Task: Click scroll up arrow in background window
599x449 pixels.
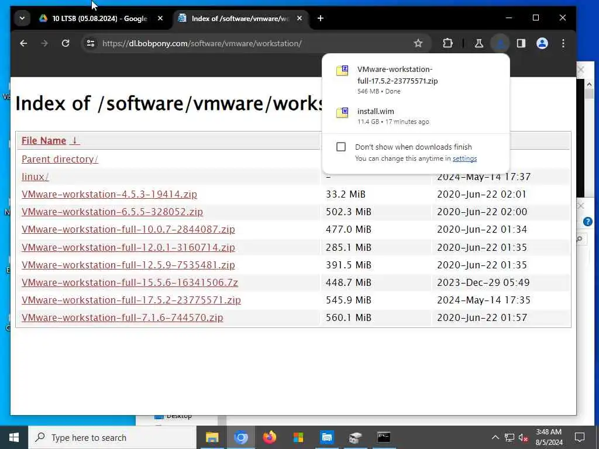Action: (589, 84)
